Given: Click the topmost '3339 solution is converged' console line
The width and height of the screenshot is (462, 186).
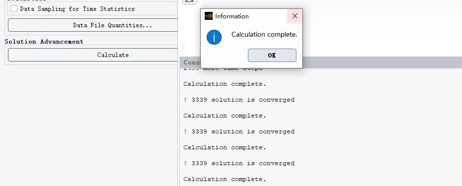Looking at the screenshot, I should [x=239, y=100].
